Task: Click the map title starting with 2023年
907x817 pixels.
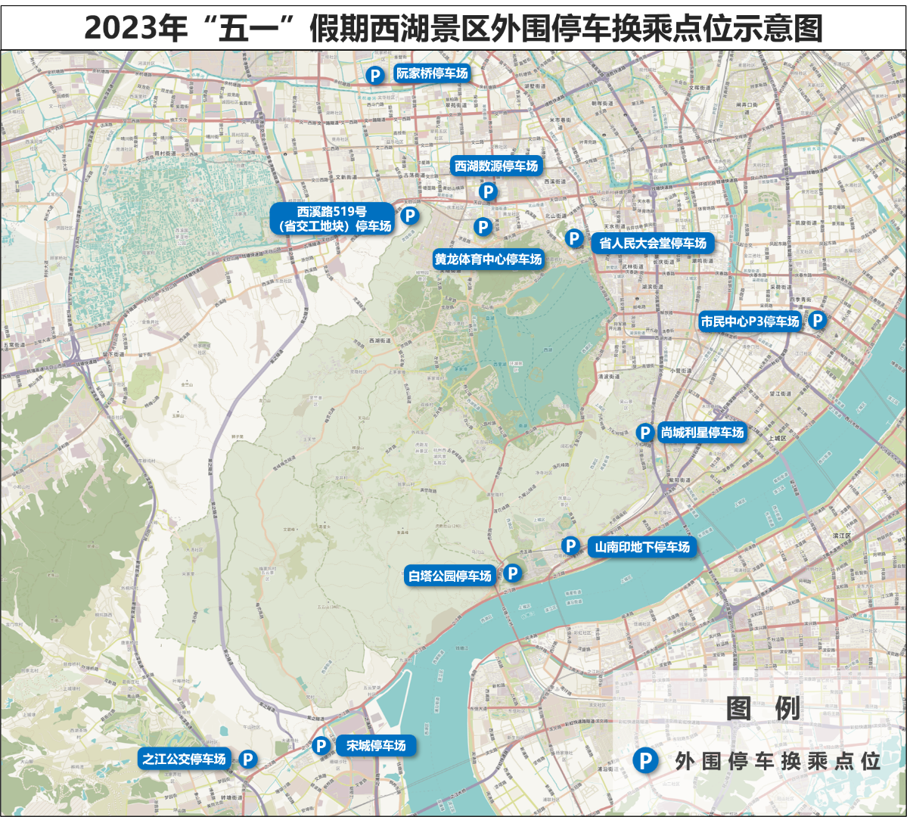Action: click(x=453, y=29)
